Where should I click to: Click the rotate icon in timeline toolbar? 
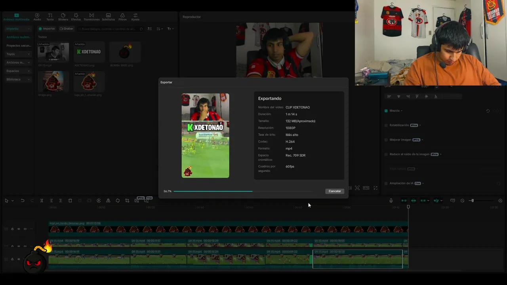coord(118,201)
